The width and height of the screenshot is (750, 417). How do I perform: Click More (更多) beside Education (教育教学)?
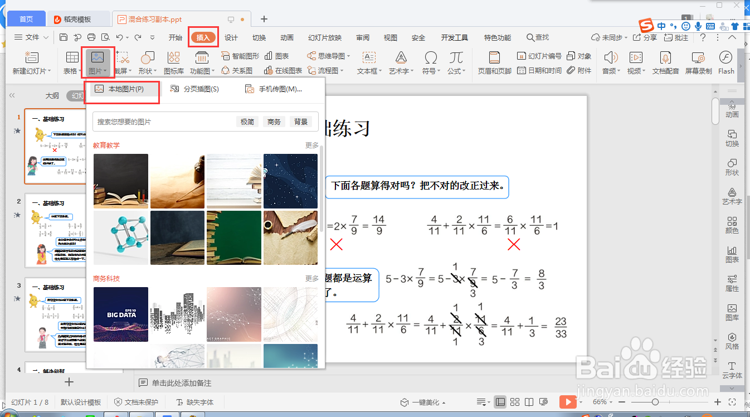(312, 145)
